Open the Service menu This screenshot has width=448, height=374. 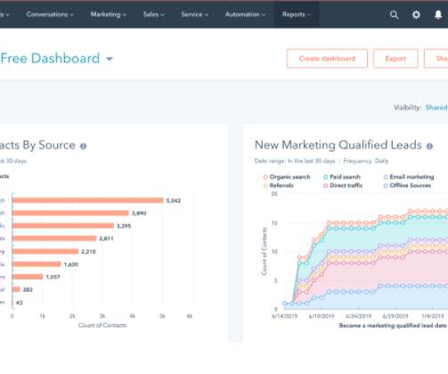click(x=194, y=14)
